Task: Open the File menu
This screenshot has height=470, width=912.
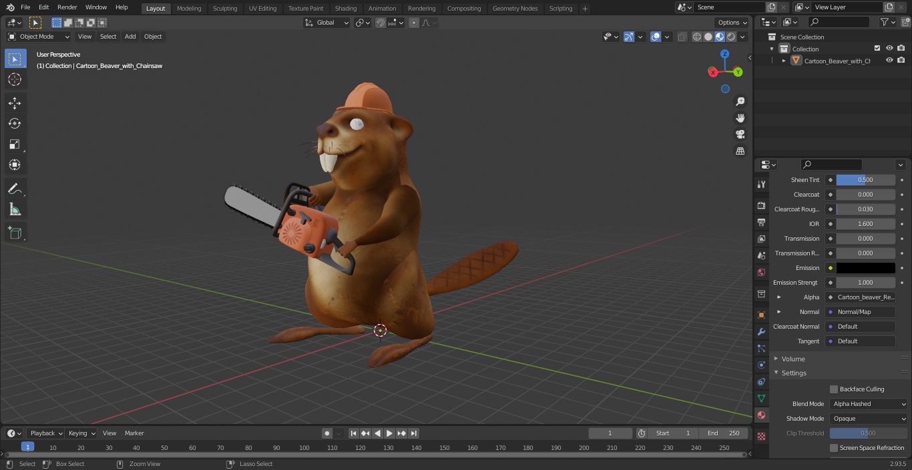Action: [x=25, y=7]
